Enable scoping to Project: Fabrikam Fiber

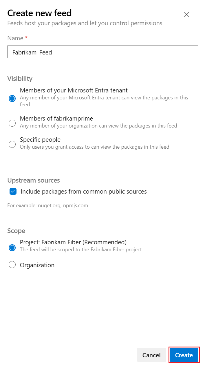point(12,247)
